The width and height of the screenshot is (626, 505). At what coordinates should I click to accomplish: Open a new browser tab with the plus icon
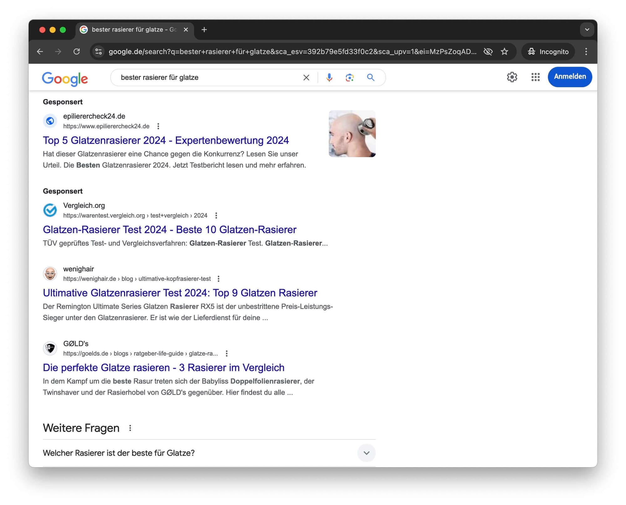pos(204,29)
